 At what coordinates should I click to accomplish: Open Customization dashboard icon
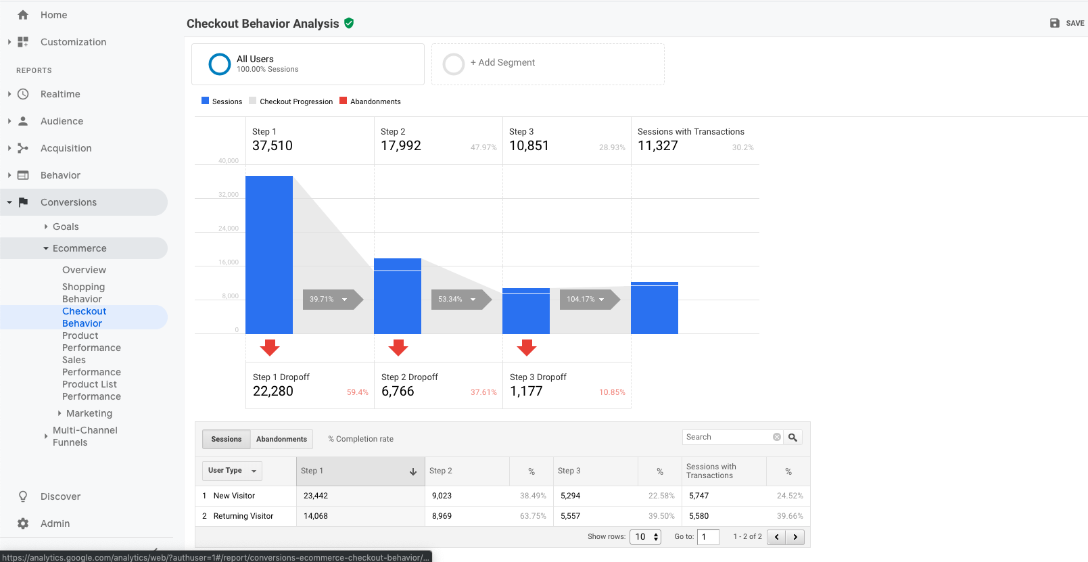point(23,42)
